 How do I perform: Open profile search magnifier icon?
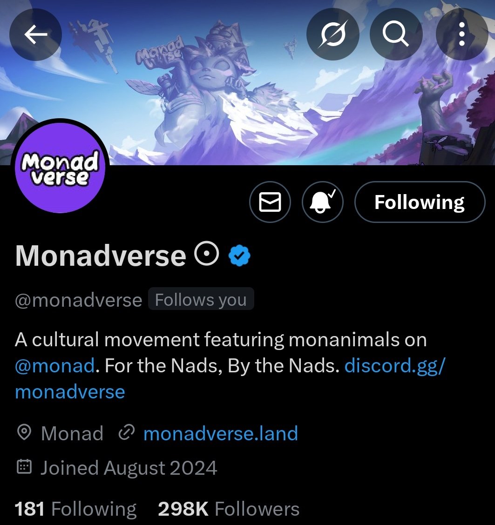click(x=396, y=34)
